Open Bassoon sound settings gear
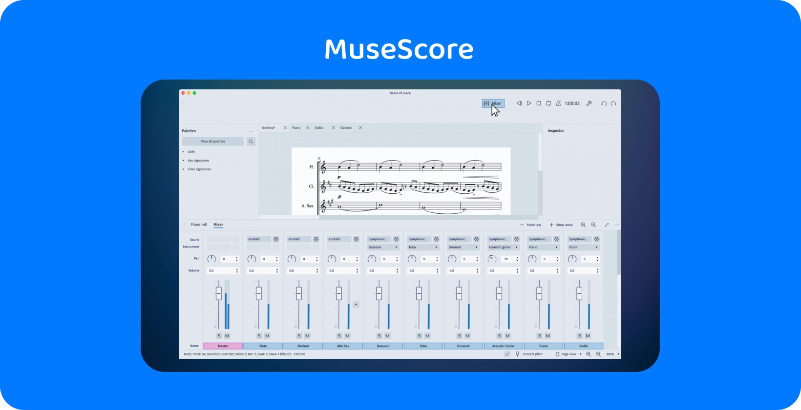Image resolution: width=801 pixels, height=410 pixels. [x=396, y=239]
